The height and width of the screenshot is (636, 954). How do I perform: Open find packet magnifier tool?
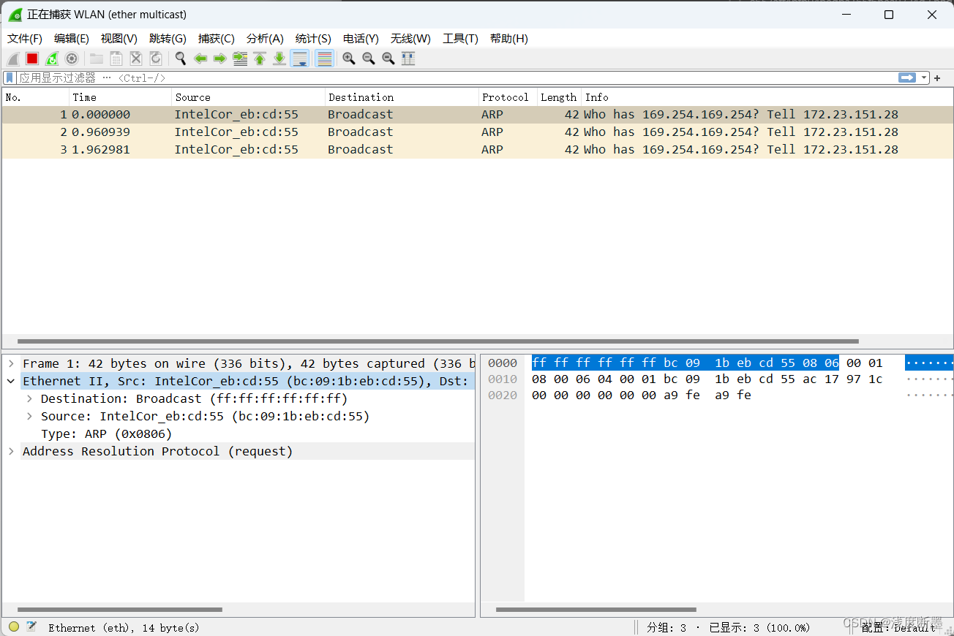pyautogui.click(x=181, y=59)
